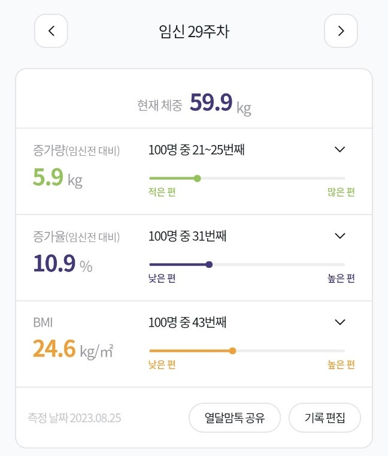Click the orange BMI slider handle
The height and width of the screenshot is (456, 388).
coord(232,351)
